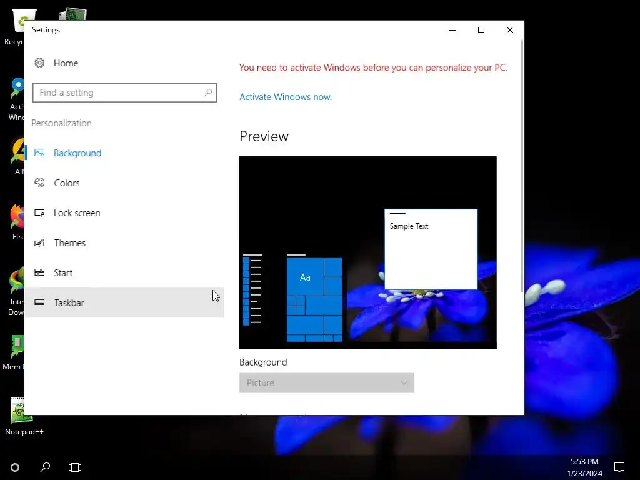
Task: Click the Activate Windows now link
Action: pos(285,97)
